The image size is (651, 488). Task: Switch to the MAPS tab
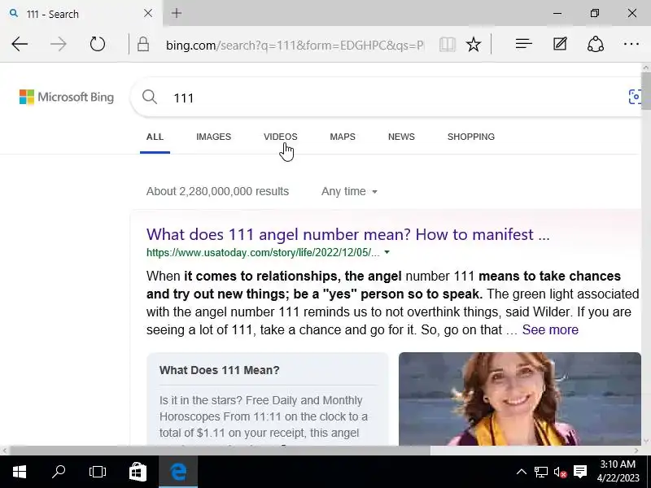343,137
